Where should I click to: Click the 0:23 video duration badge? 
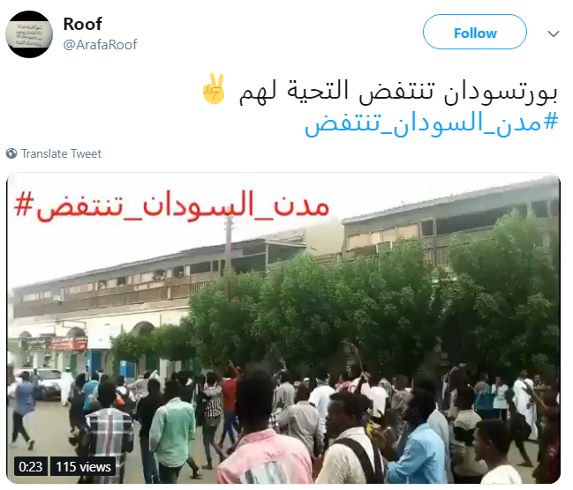(31, 467)
